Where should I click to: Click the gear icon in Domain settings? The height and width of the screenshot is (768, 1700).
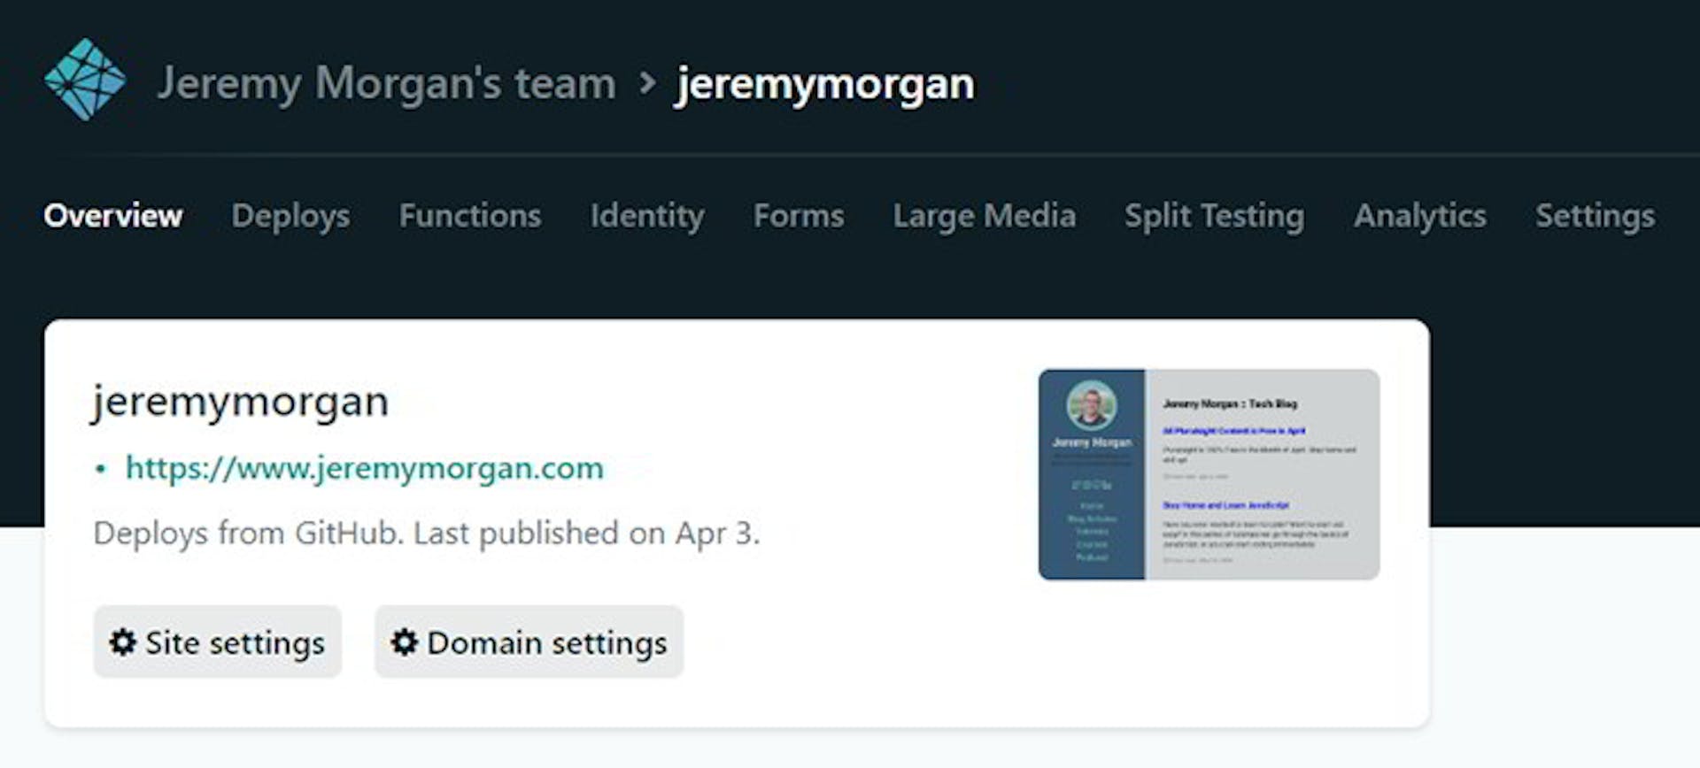pos(405,641)
